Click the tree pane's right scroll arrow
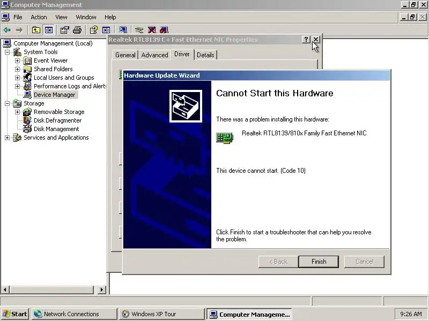 click(101, 289)
